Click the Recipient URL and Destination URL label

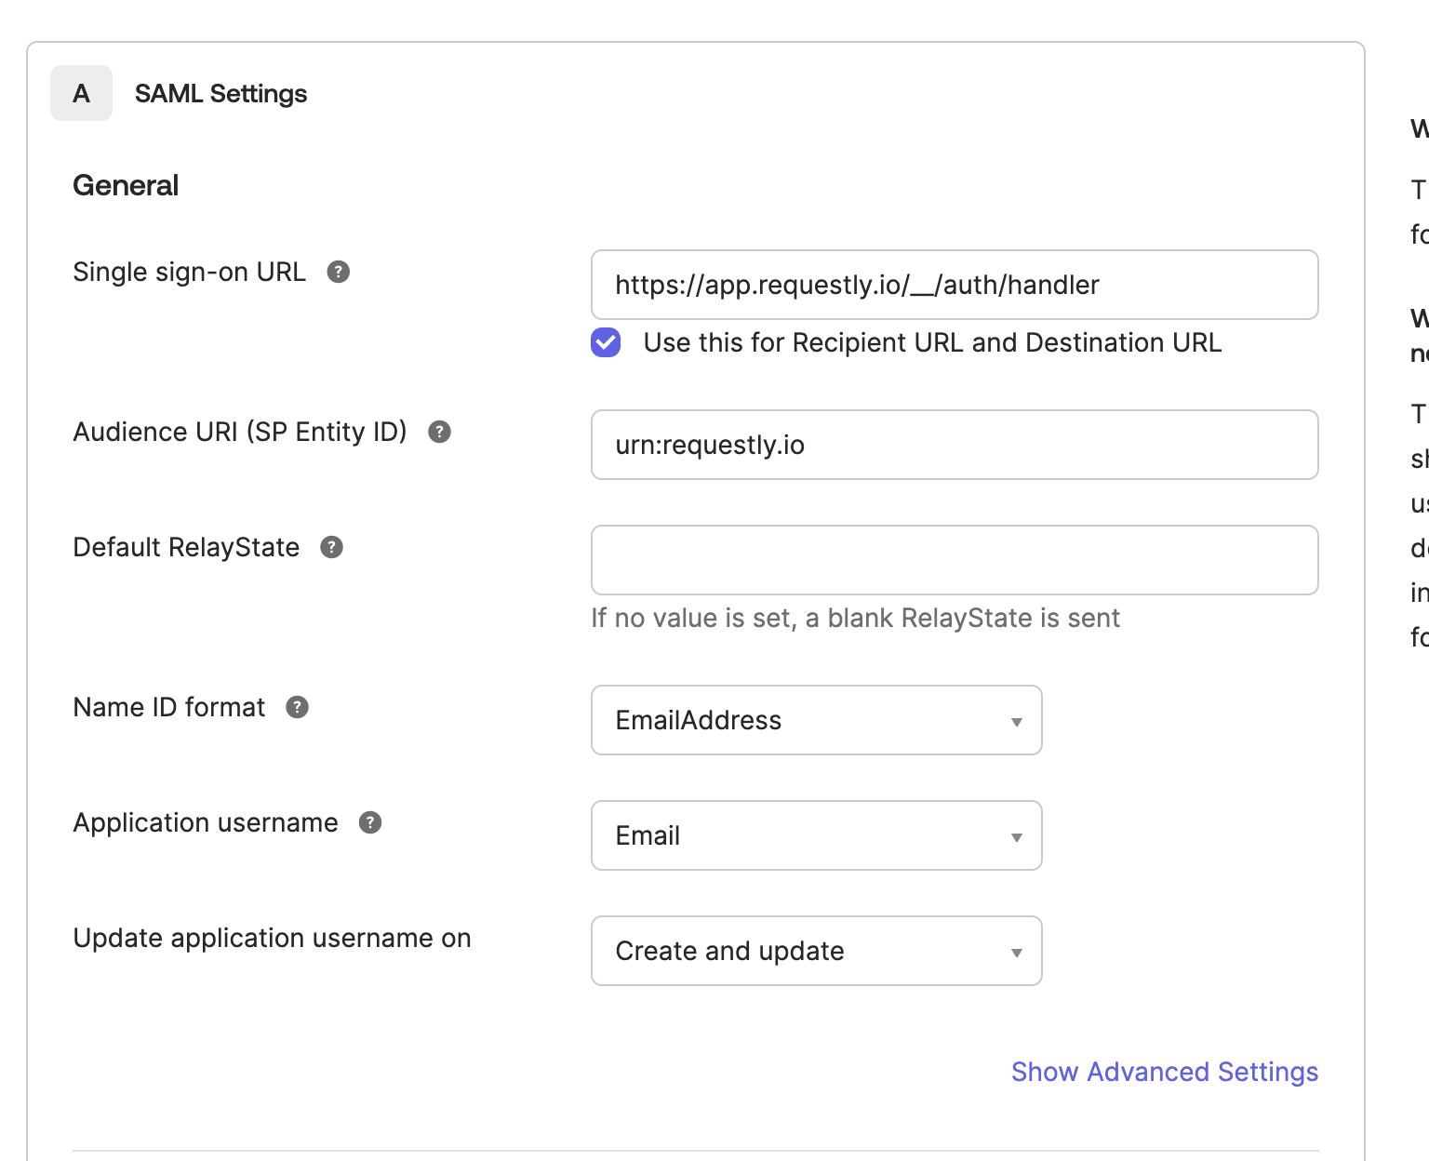click(932, 342)
